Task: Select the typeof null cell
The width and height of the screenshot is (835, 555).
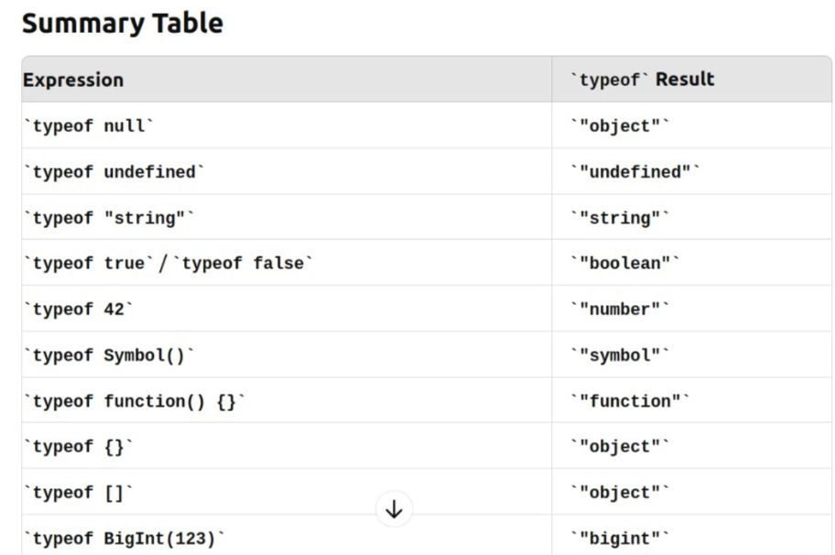Action: point(287,125)
